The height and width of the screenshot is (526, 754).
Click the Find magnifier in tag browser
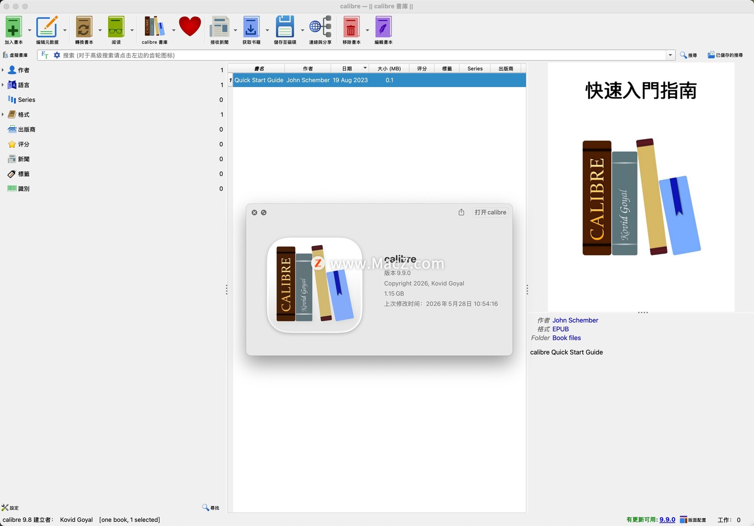(210, 508)
